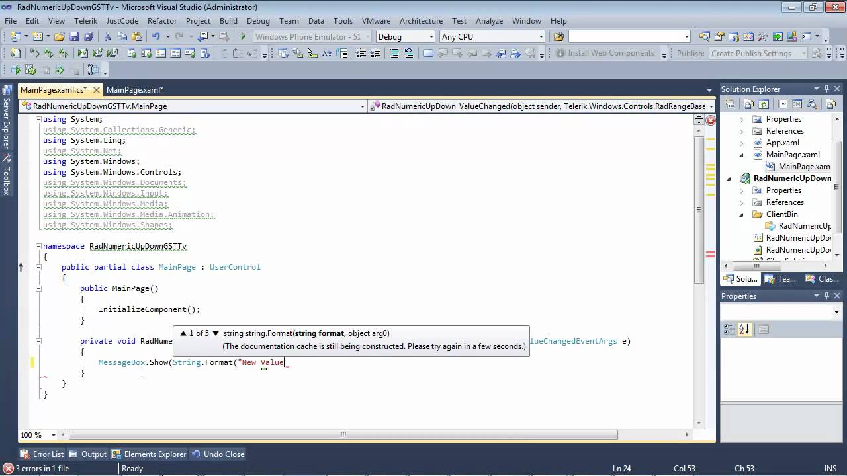Collapse the namespace RadNumericUpDownGSTTv code region
Image resolution: width=847 pixels, height=476 pixels.
click(x=38, y=246)
